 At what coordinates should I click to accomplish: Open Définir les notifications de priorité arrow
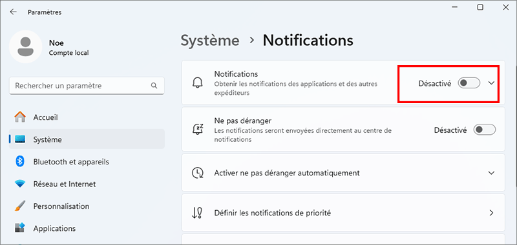point(491,213)
